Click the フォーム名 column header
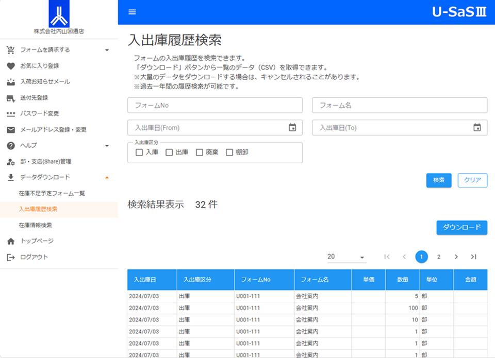The image size is (495, 358). point(323,280)
